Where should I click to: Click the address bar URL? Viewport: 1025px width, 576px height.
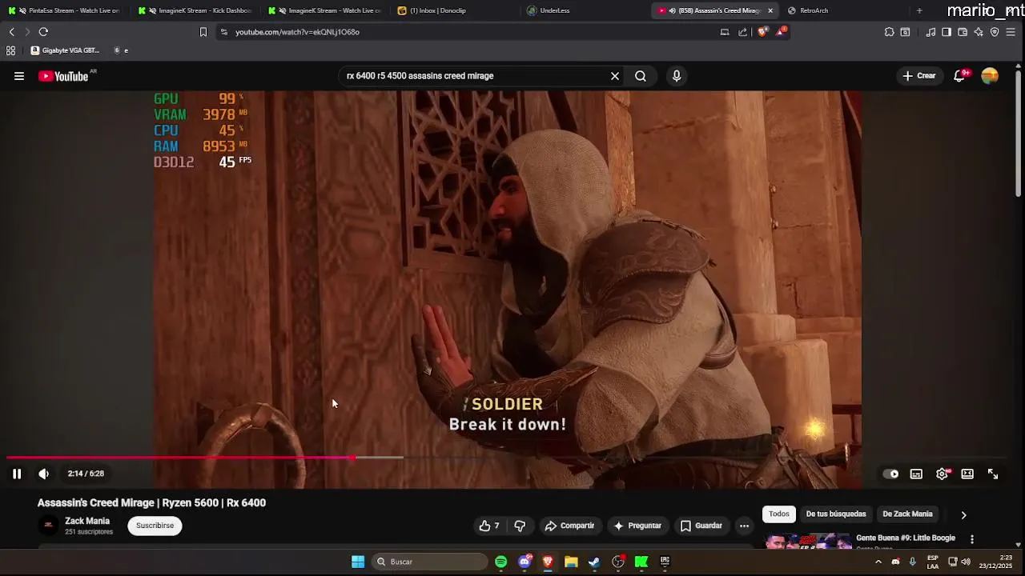[x=297, y=32]
